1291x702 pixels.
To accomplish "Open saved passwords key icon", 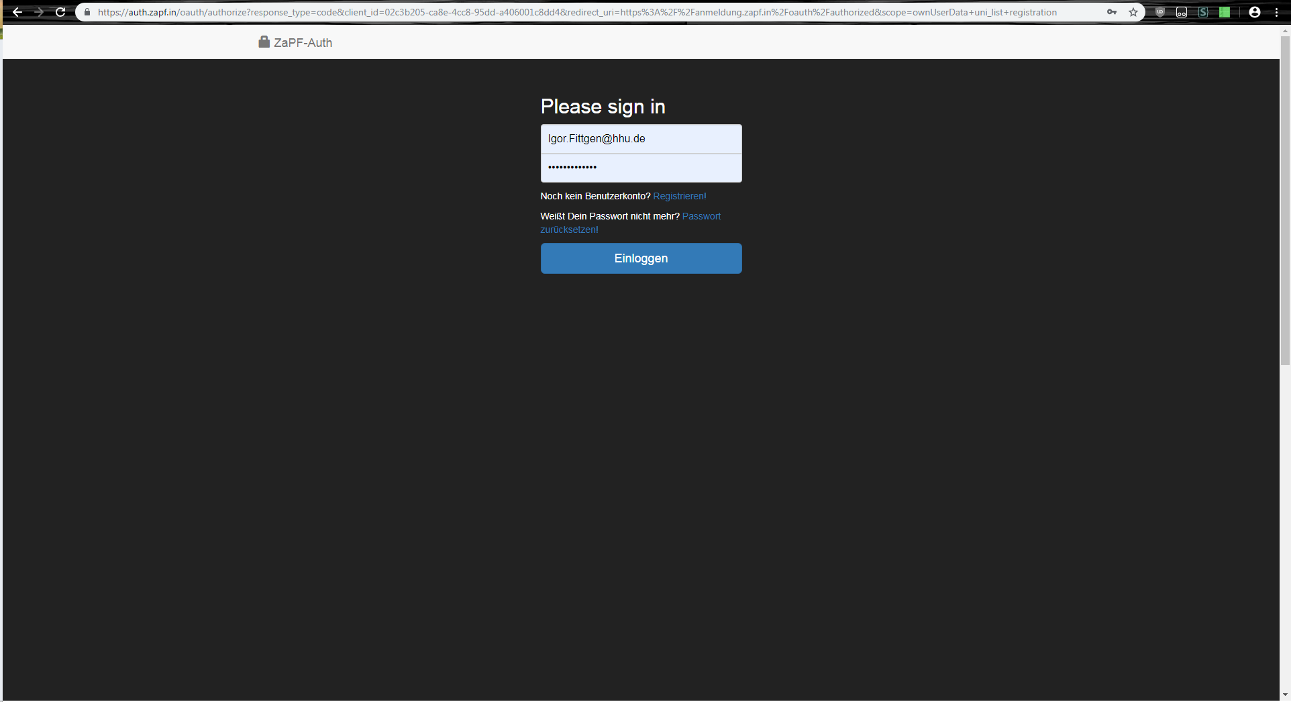I will 1112,12.
